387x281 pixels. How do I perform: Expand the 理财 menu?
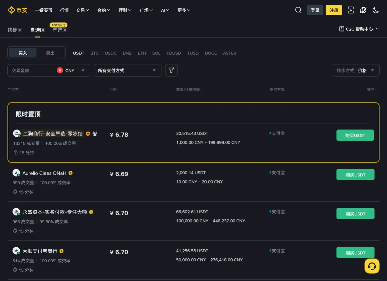pos(125,10)
